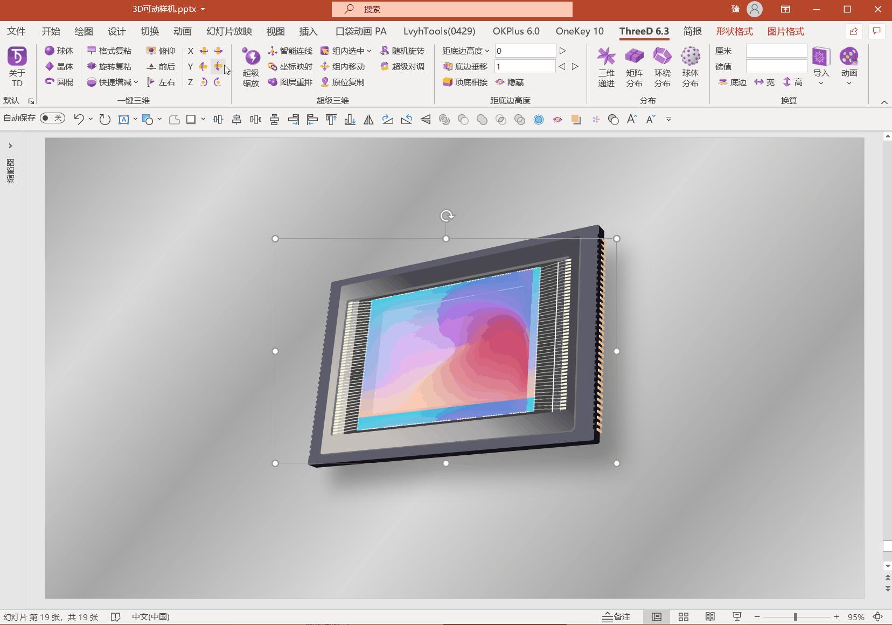Viewport: 892px width, 625px height.
Task: Select the 左右 left-right button
Action: pos(161,82)
